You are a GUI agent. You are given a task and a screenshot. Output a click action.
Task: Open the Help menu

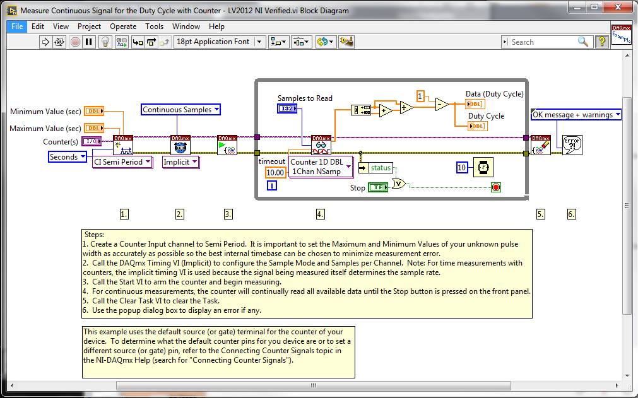coord(216,26)
